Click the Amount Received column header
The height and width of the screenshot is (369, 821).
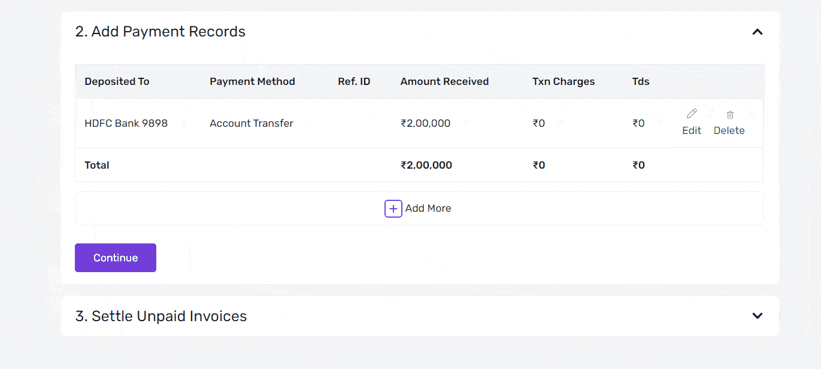444,81
